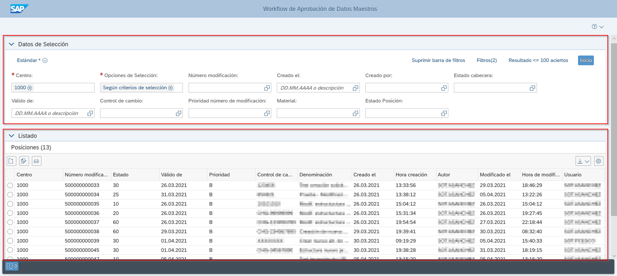Image resolution: width=617 pixels, height=276 pixels.
Task: Click the display glasses toolbar icon
Action: click(36, 161)
